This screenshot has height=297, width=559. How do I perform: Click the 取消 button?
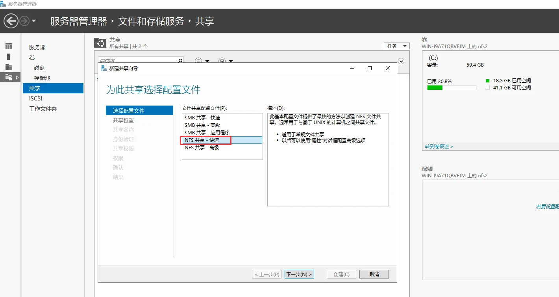pyautogui.click(x=374, y=274)
